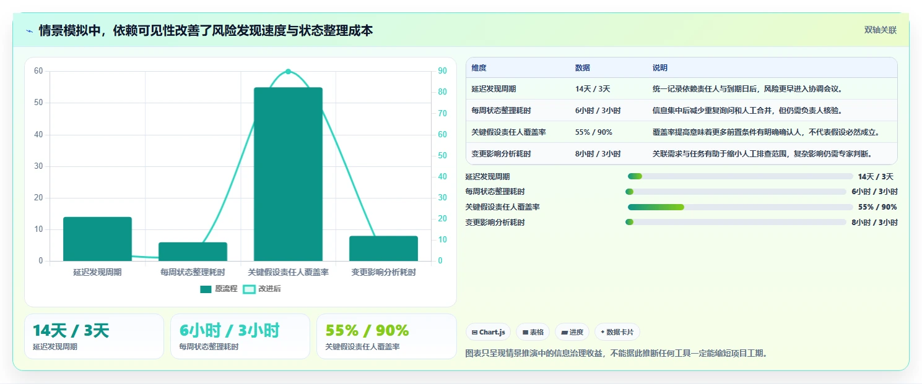The width and height of the screenshot is (922, 384).
Task: Click the description starting 覆盖率提高意味着
Action: (x=766, y=132)
